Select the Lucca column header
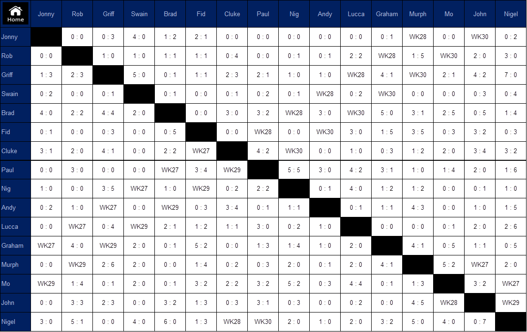The height and width of the screenshot is (332, 527). [x=356, y=14]
